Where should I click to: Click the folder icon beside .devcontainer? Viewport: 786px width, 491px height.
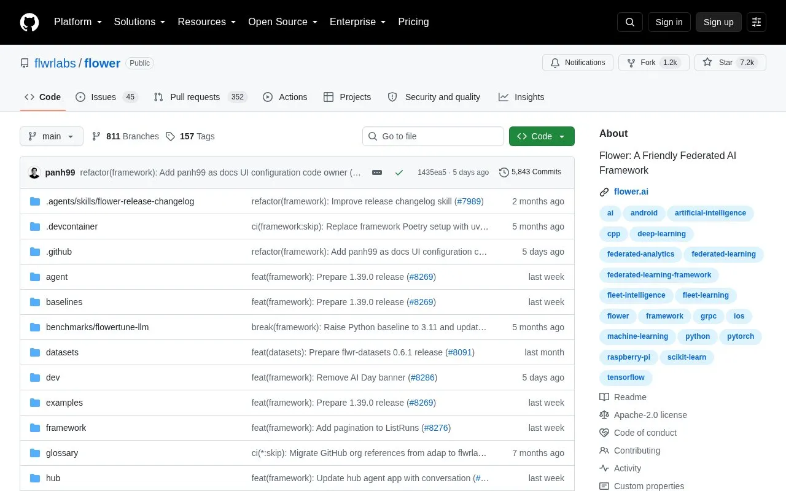click(x=35, y=226)
